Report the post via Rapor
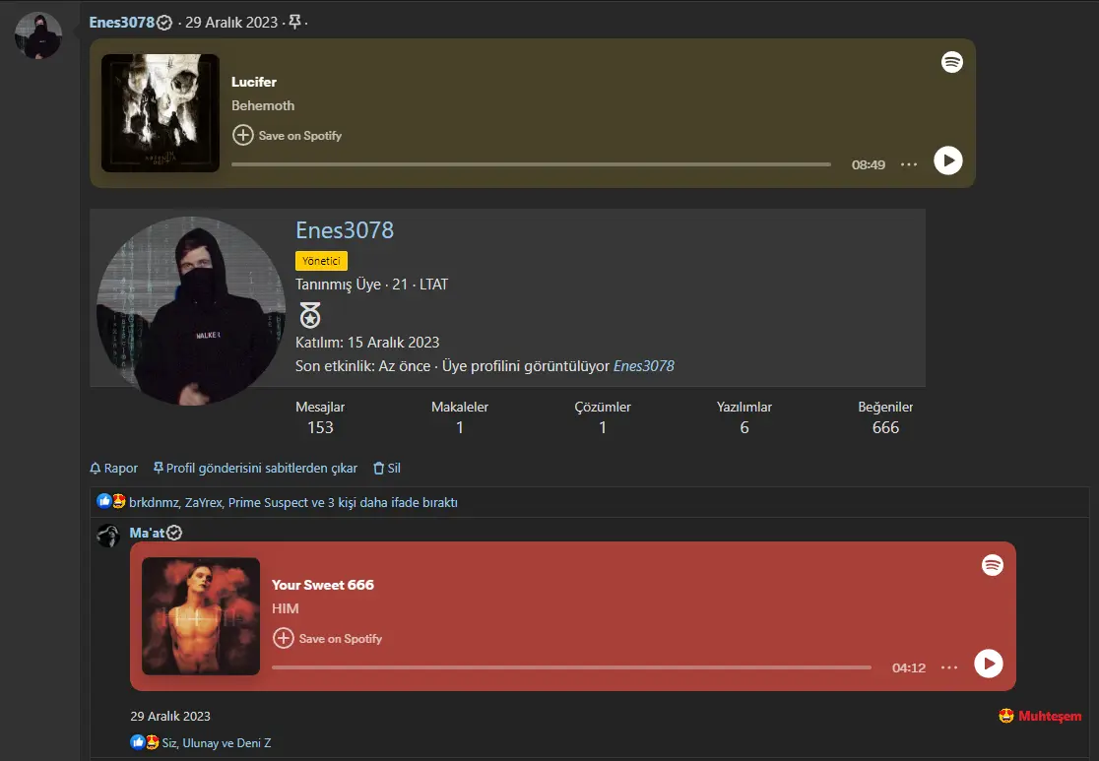The width and height of the screenshot is (1099, 761). 113,468
